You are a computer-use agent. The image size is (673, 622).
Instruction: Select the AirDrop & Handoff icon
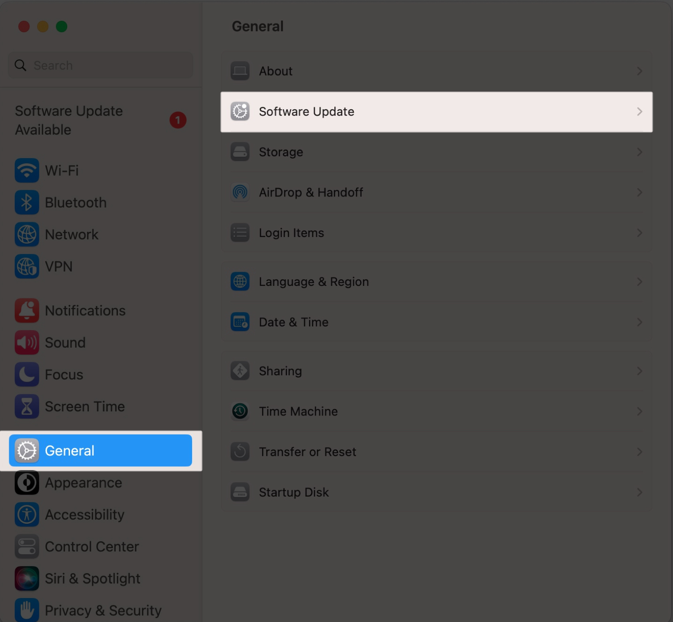coord(240,192)
